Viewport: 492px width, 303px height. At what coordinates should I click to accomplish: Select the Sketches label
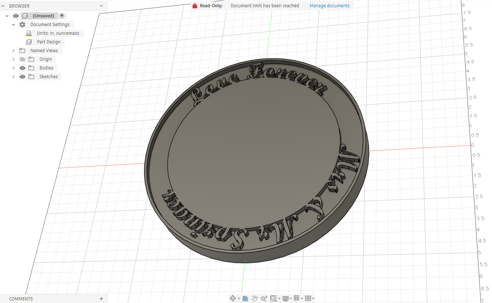(x=49, y=77)
